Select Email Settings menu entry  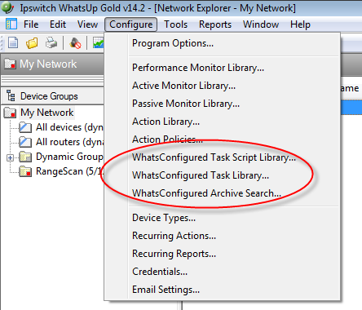(x=222, y=290)
